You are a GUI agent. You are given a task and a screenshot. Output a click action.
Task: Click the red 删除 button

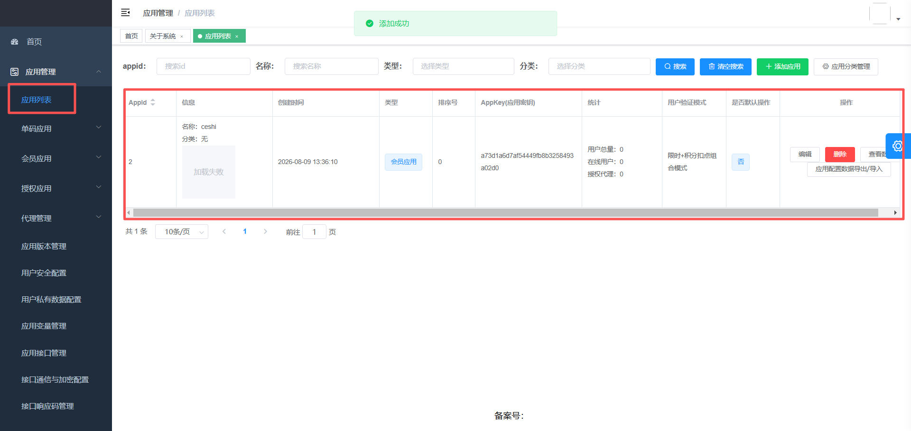(x=840, y=154)
